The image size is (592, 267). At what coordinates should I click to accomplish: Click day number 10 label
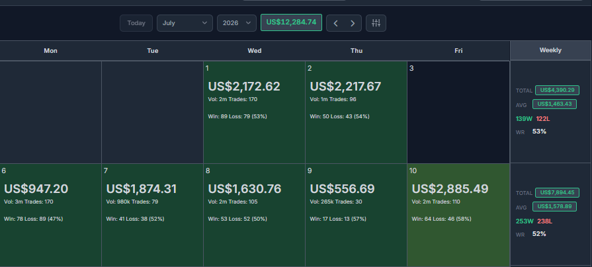click(413, 171)
